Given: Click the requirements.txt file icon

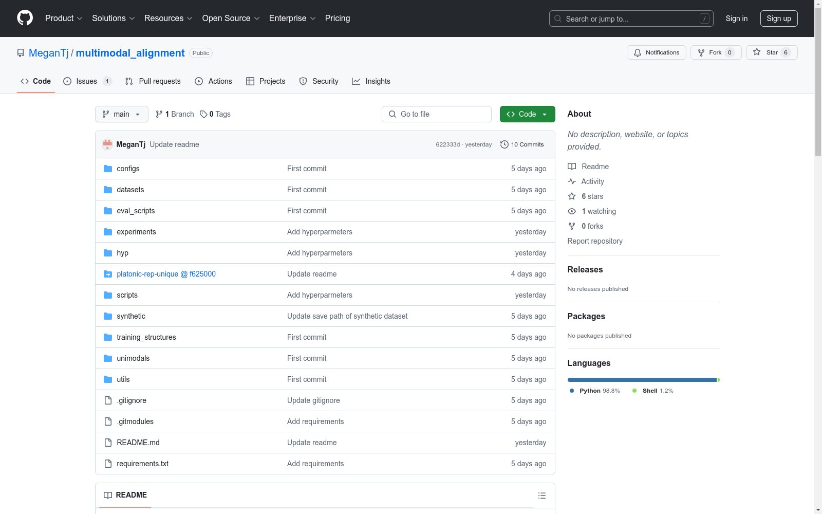Looking at the screenshot, I should pos(108,464).
